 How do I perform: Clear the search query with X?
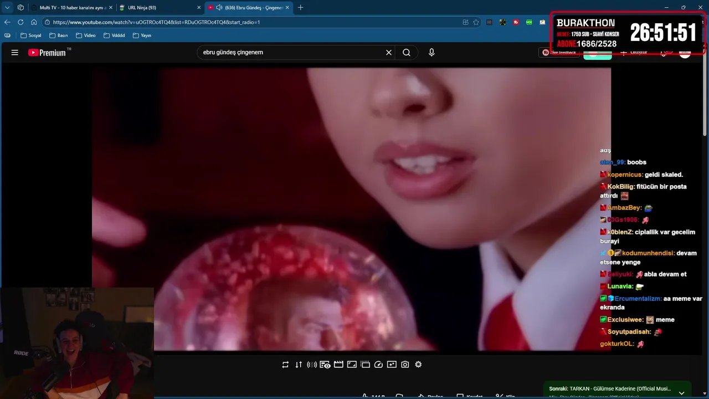tap(389, 53)
